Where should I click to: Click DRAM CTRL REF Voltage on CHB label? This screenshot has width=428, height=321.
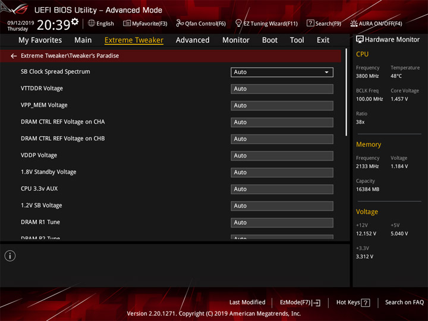[x=63, y=139]
